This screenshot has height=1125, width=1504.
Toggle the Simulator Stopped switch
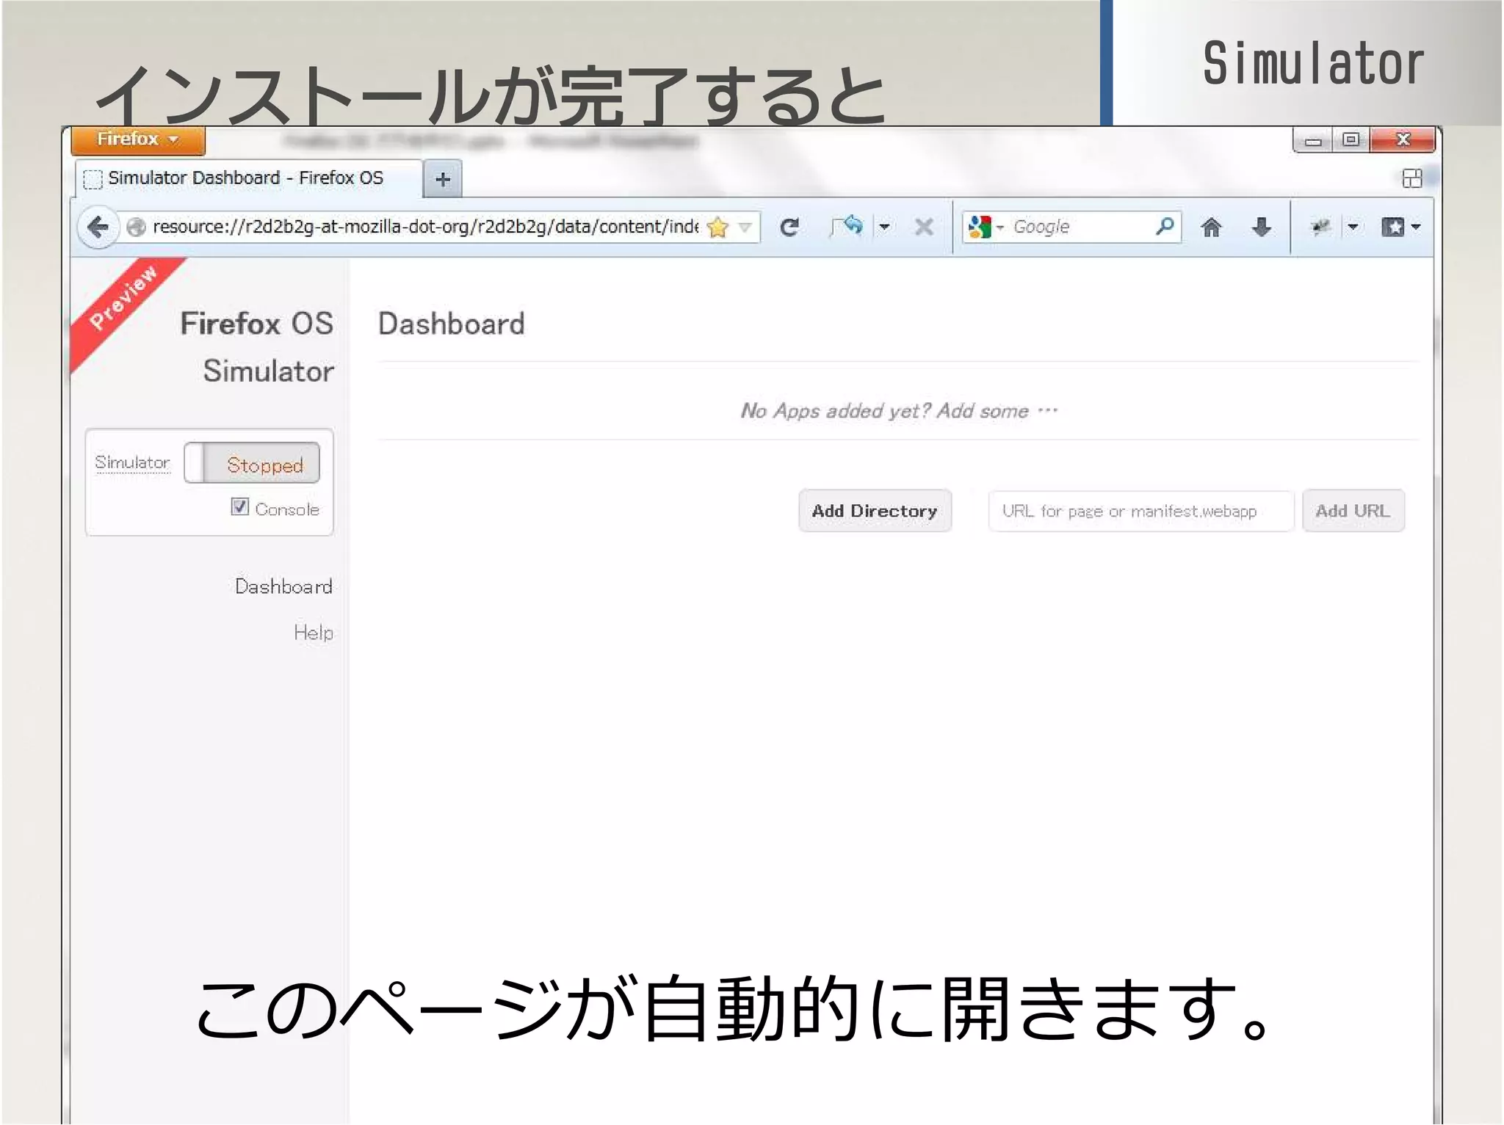coord(252,463)
